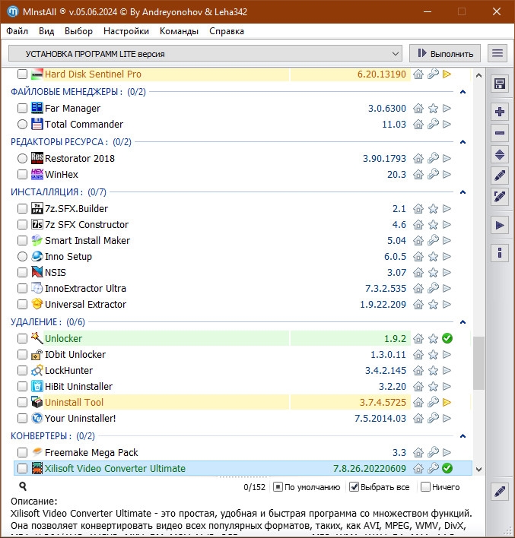
Task: Click the bottom pencil icon beside description
Action: (500, 492)
